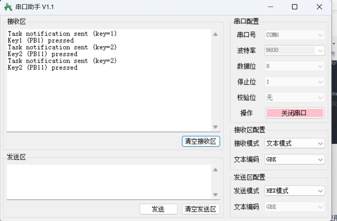
Task: Open the 接收模式 文本模式 dropdown
Action: tap(295, 143)
